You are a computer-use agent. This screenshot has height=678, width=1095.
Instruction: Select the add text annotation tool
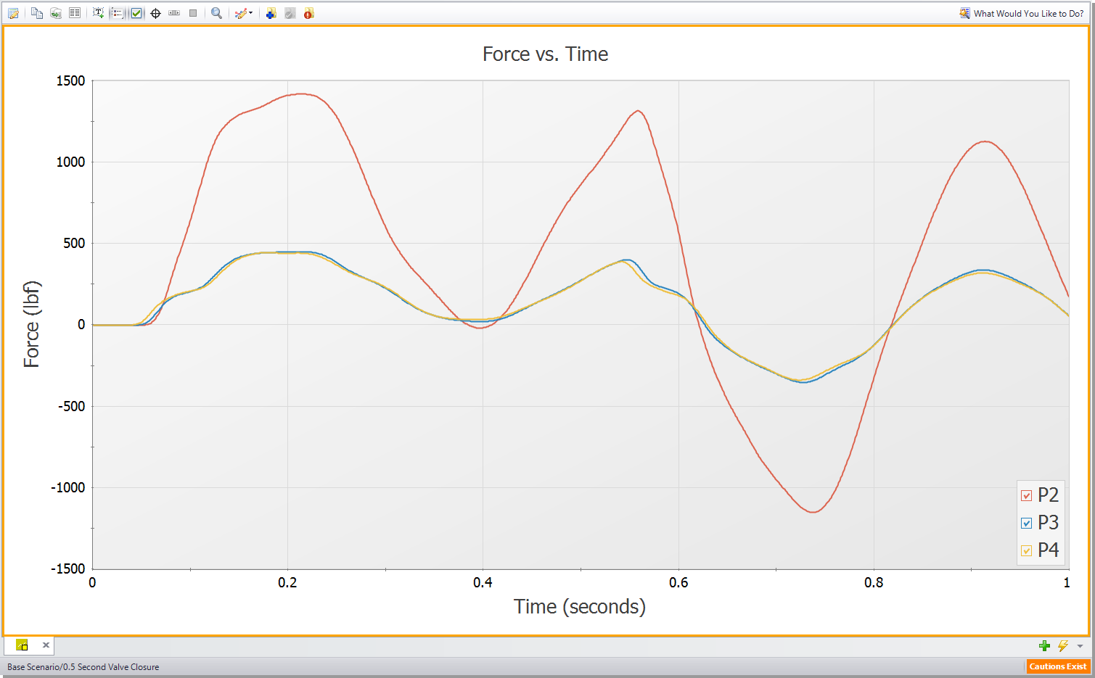click(x=98, y=12)
